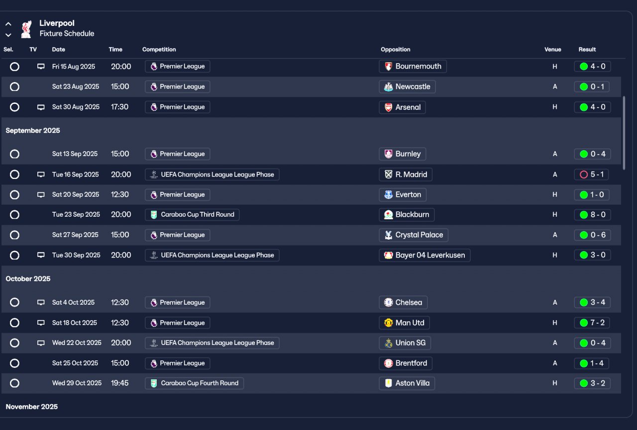Click the green result indicator for Aston Villa

pyautogui.click(x=584, y=383)
